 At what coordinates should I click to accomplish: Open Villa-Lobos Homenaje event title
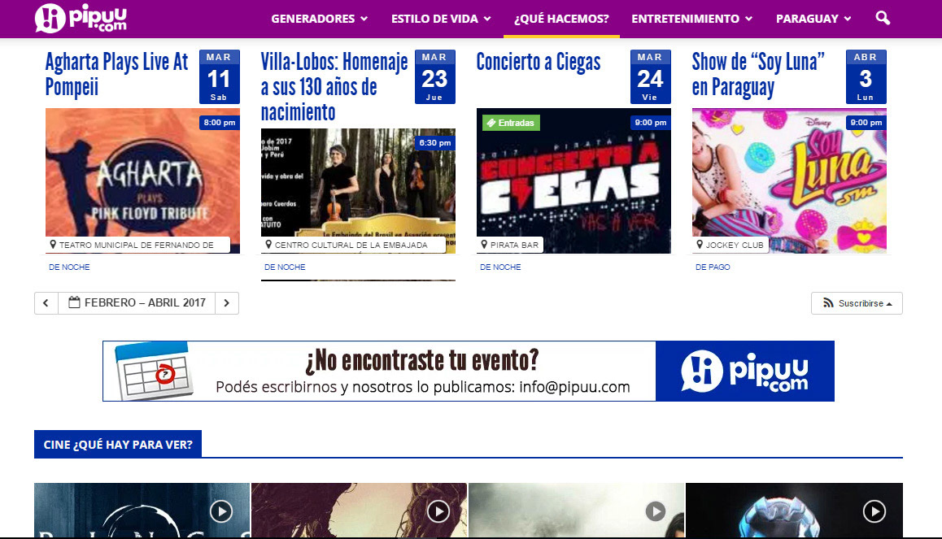point(334,87)
